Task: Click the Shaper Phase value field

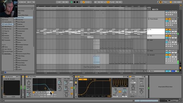Action: coord(116,96)
